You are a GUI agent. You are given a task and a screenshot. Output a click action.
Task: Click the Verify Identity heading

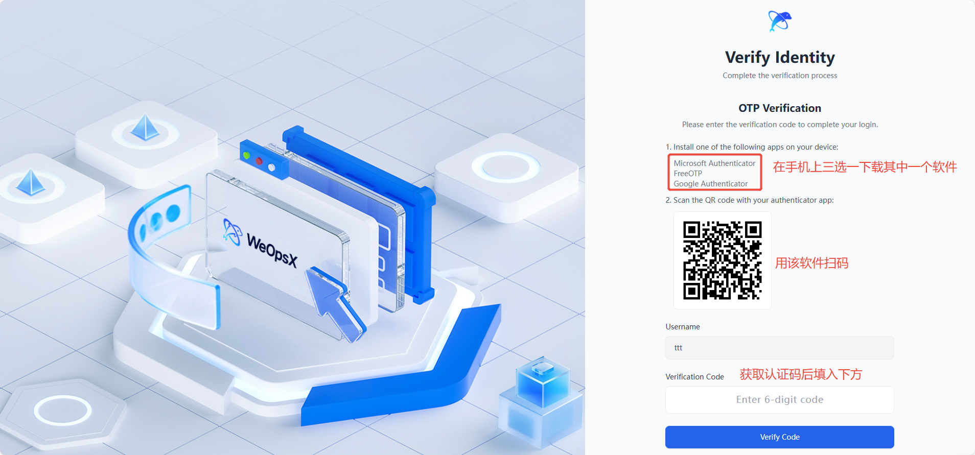click(x=780, y=57)
